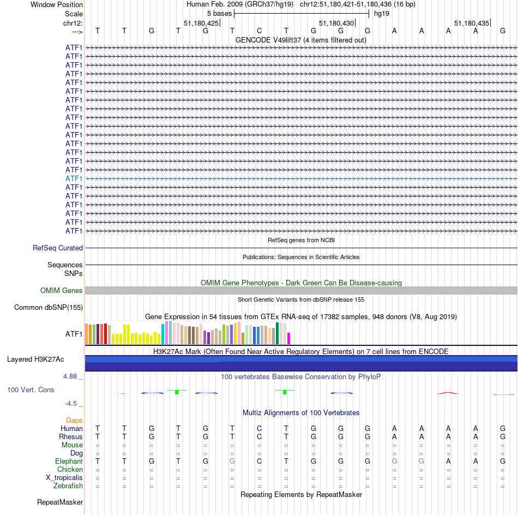Click the dark green bar in GTEx chart
The image size is (518, 515).
click(x=277, y=333)
